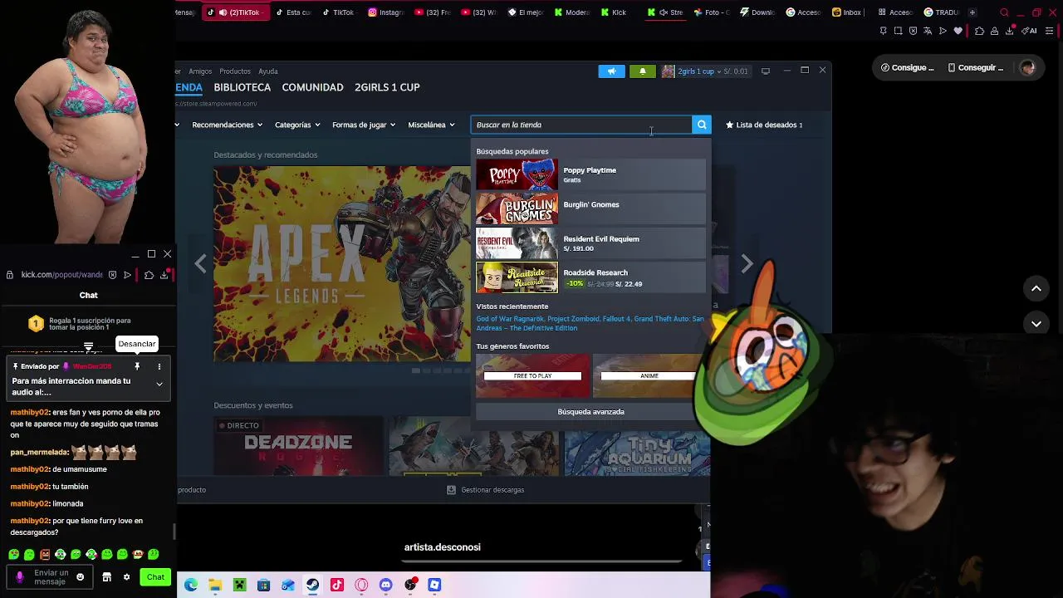Select Poppy Playtime search suggestion

[x=590, y=174]
